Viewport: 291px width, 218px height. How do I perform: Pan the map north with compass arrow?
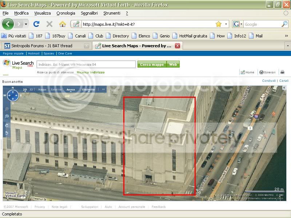click(13, 92)
